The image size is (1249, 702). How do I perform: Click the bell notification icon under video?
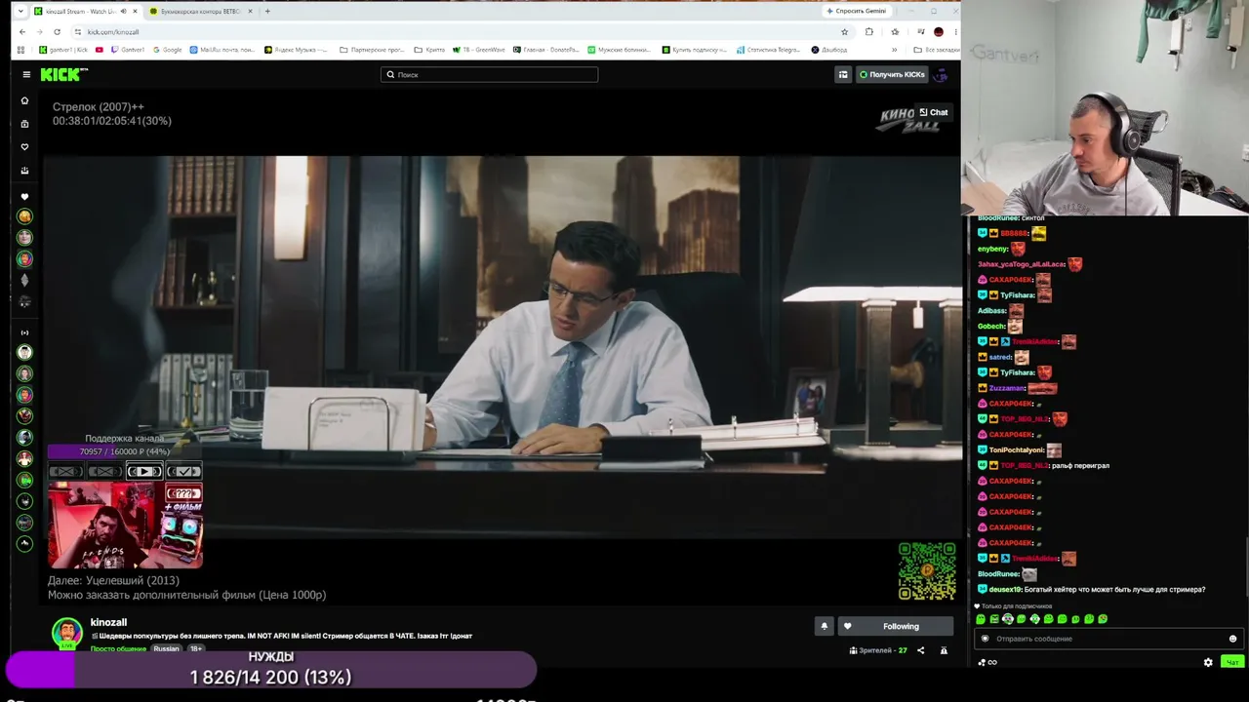824,626
